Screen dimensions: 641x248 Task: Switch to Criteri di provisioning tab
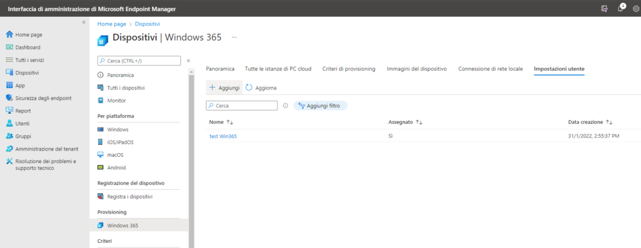(349, 69)
